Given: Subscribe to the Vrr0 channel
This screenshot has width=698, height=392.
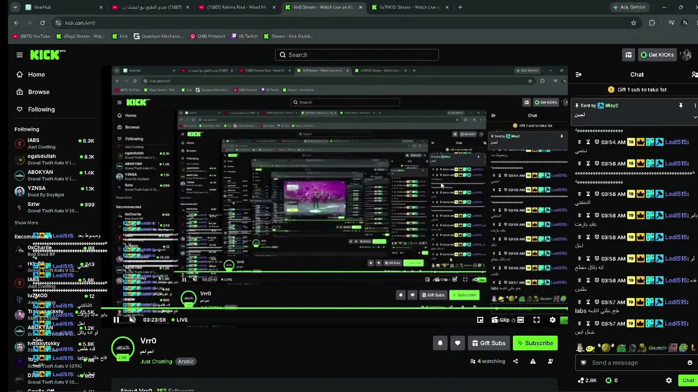Looking at the screenshot, I should (535, 343).
